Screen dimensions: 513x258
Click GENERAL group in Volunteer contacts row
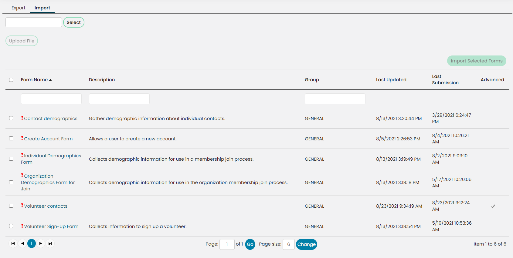314,206
